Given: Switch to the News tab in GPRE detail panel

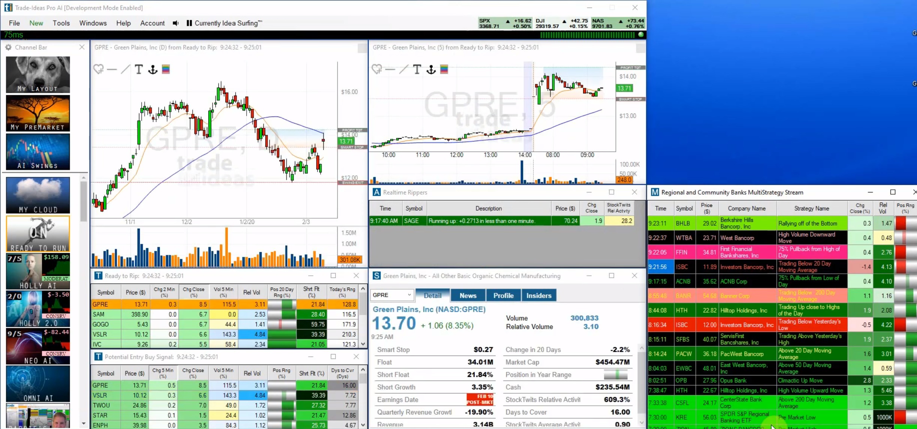Looking at the screenshot, I should pos(468,295).
